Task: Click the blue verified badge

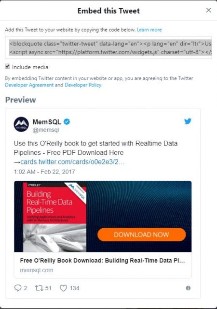Action: click(x=67, y=122)
